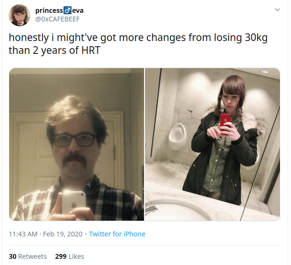Open the @0xCAFEBEEF handle link
Screen dimensions: 291x265
pos(57,19)
